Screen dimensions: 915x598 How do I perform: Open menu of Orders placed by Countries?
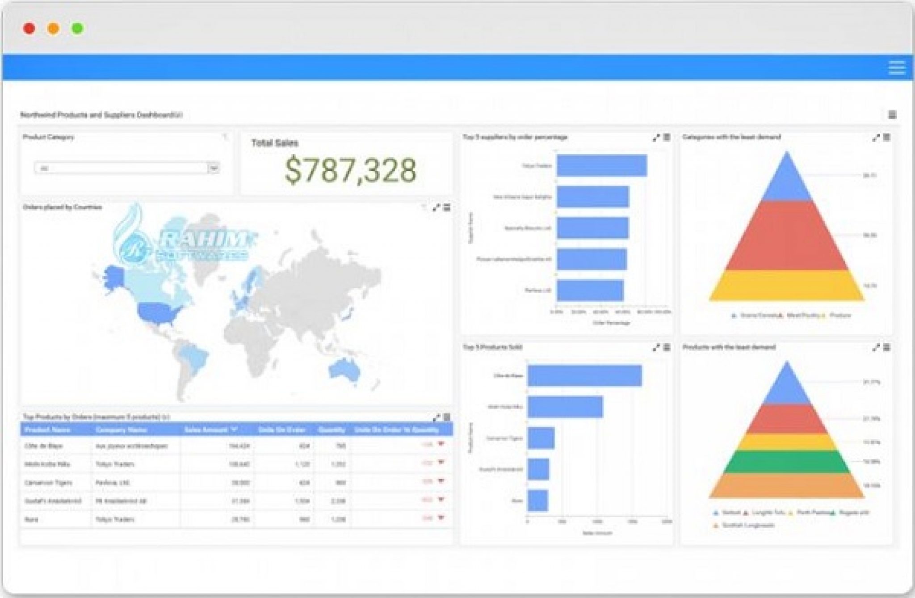(447, 207)
